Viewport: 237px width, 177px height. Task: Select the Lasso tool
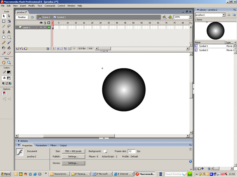pos(9,26)
